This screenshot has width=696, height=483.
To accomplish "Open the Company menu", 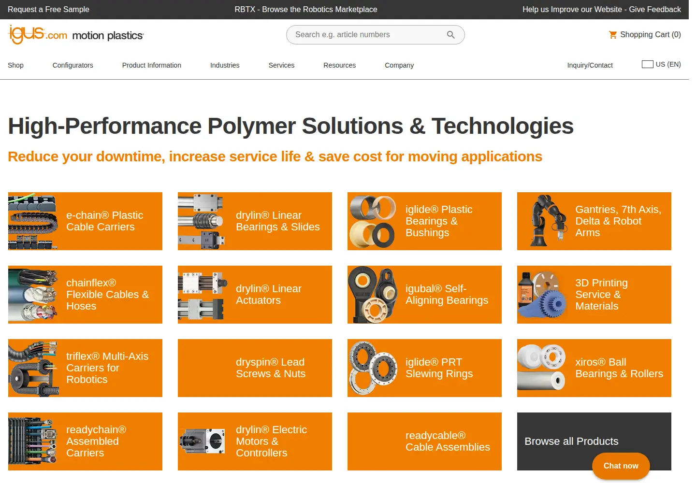I will point(399,65).
